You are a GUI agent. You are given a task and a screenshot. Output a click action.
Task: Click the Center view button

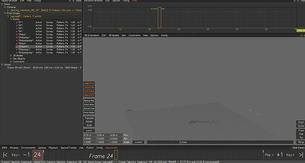301,126
